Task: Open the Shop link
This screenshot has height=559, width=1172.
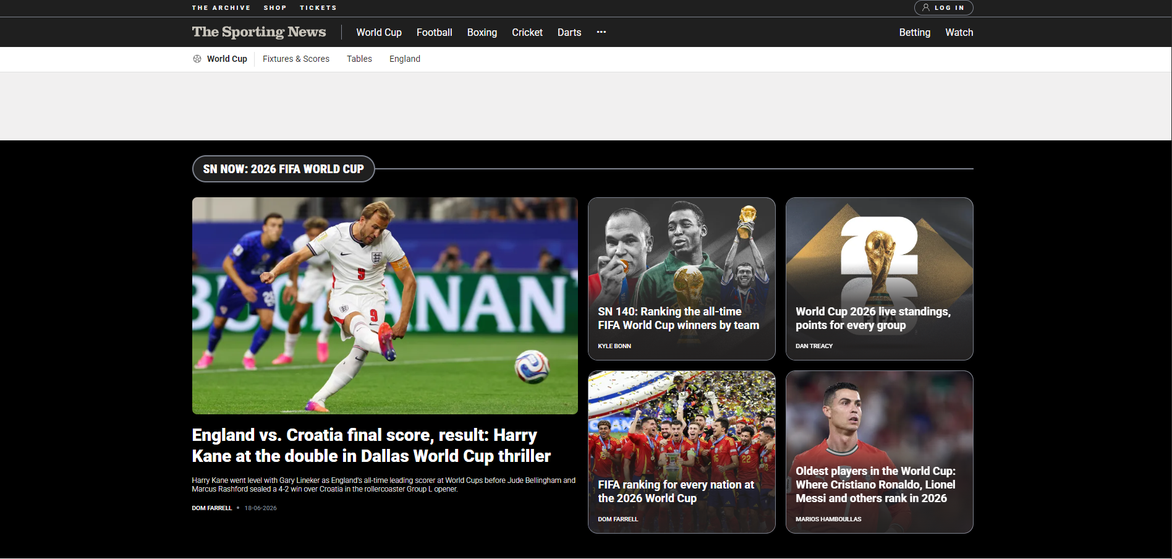Action: click(275, 7)
